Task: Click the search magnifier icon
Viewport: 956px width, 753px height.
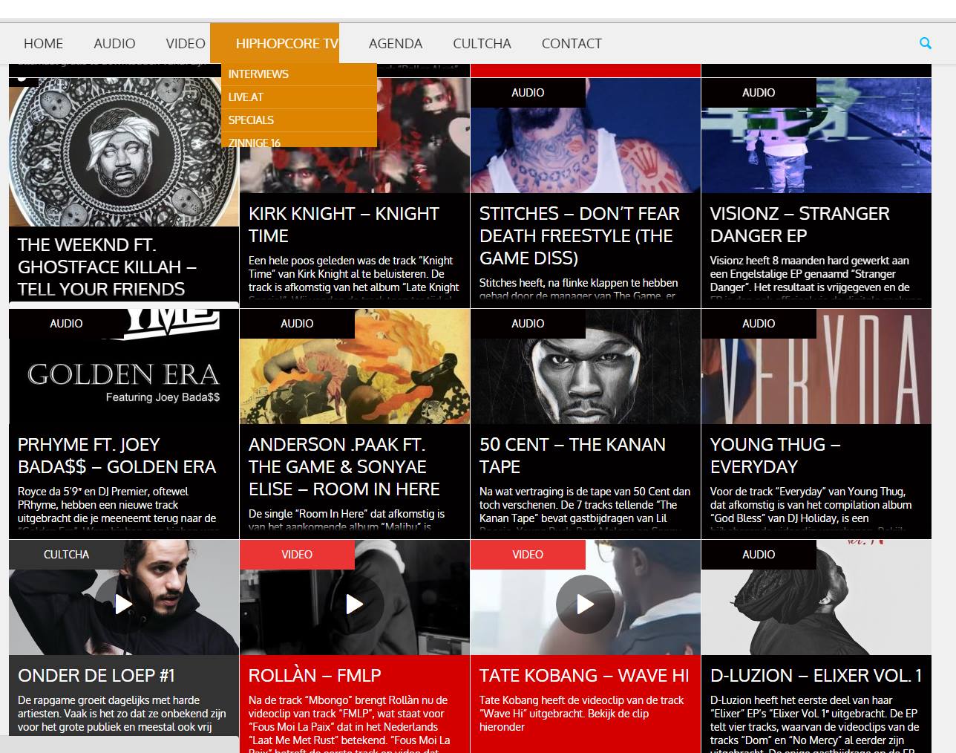Action: tap(926, 43)
